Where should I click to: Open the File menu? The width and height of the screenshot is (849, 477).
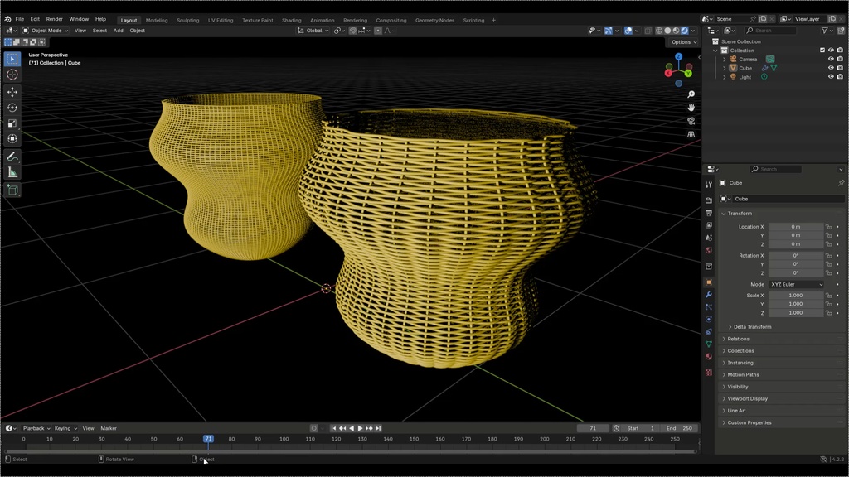pyautogui.click(x=20, y=20)
